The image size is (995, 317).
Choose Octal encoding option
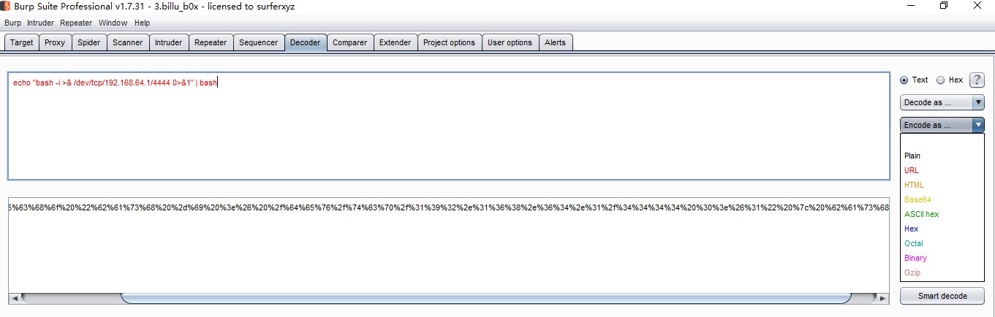tap(914, 243)
